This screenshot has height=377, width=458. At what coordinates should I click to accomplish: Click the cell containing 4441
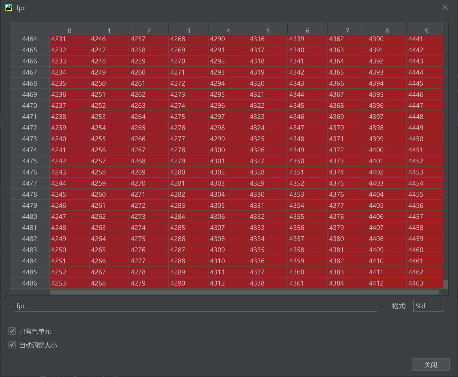(x=426, y=39)
